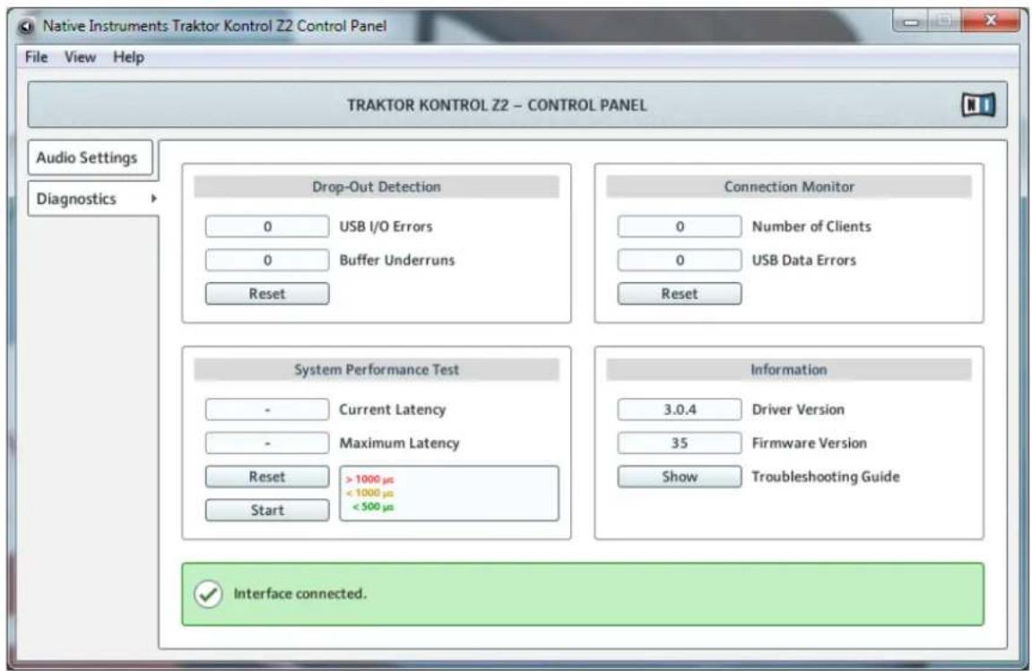
Task: Click the 'Interface connected.' status message
Action: coord(300,593)
